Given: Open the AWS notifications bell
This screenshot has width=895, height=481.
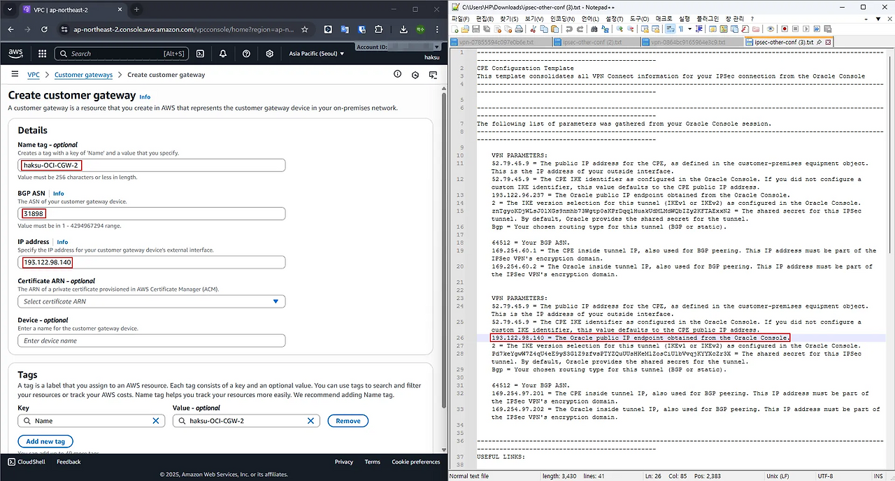Looking at the screenshot, I should tap(223, 54).
